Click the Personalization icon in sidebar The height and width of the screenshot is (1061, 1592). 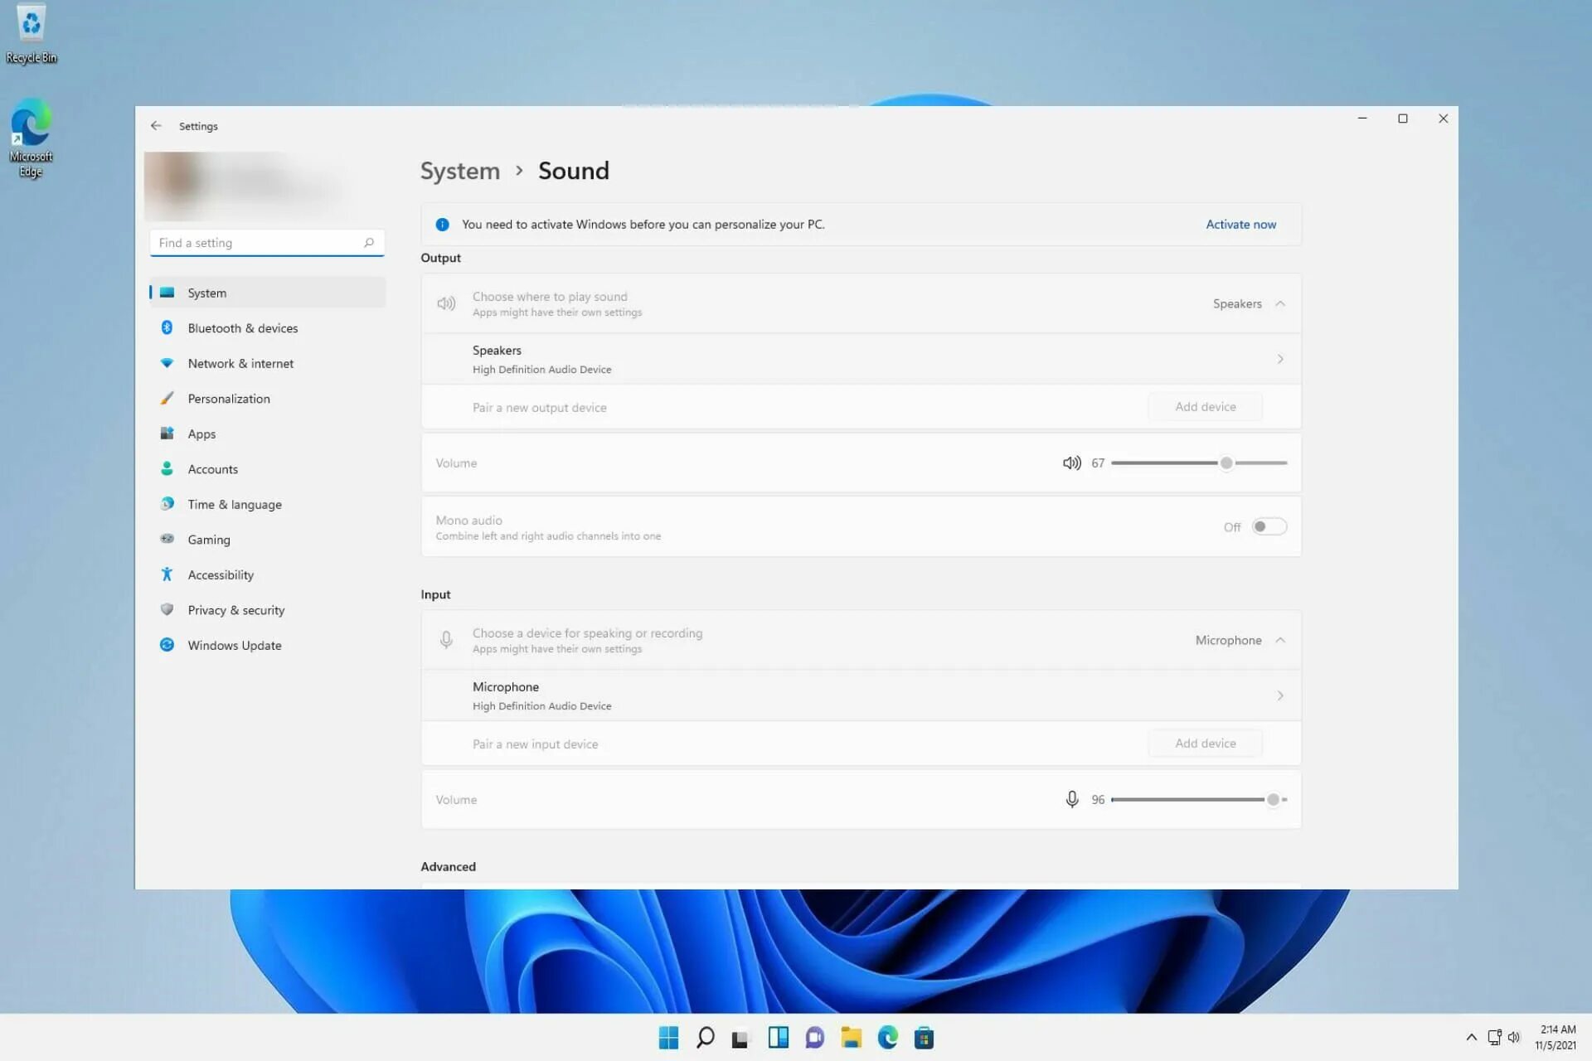[166, 398]
